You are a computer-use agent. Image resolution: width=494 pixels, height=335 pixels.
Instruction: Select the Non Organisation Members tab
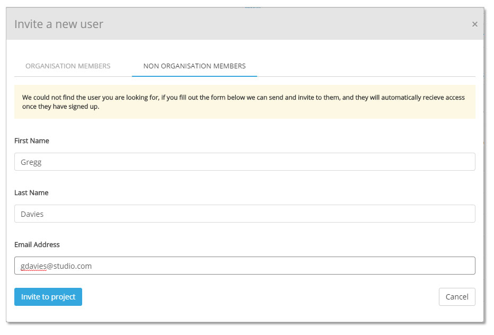click(x=195, y=66)
